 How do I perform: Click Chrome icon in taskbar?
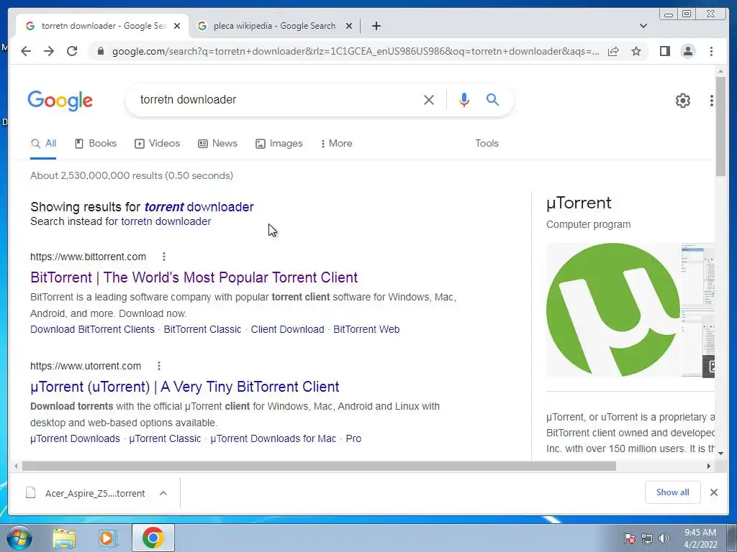click(153, 538)
